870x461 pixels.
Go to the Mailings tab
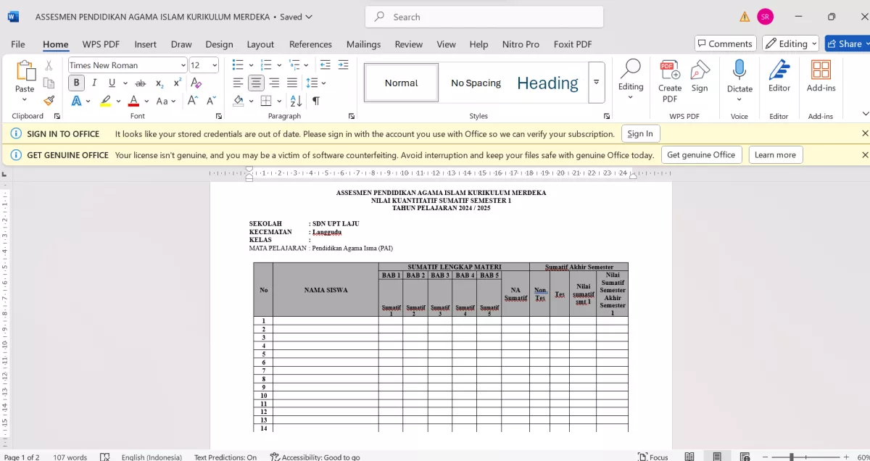point(363,44)
